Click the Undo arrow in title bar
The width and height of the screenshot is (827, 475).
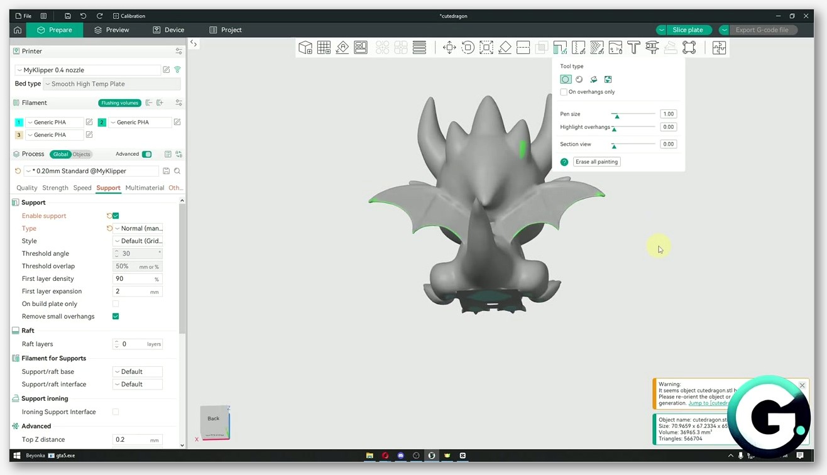click(83, 16)
